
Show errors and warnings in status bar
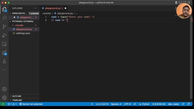point(12,104)
